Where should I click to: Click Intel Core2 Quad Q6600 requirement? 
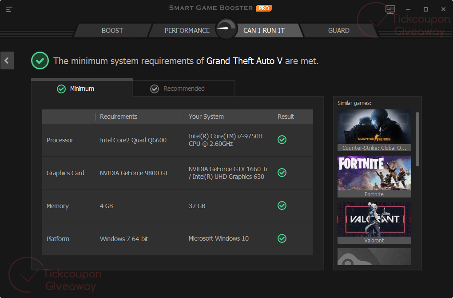(x=133, y=140)
